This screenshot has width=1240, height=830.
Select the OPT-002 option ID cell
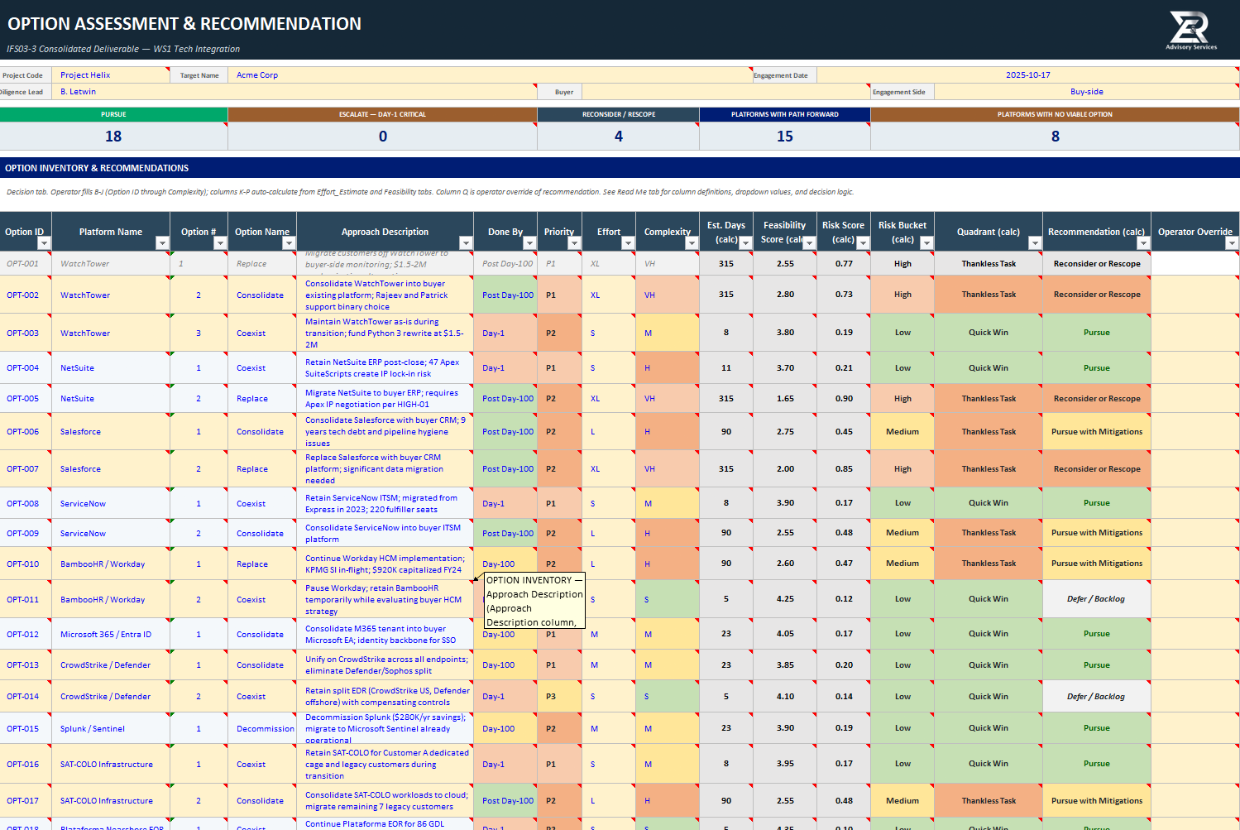(26, 295)
